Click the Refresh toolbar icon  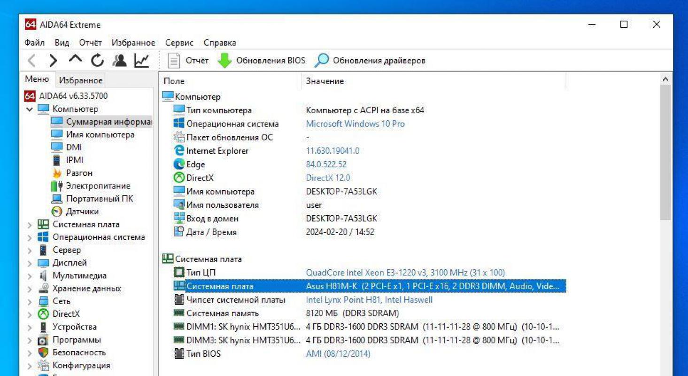(97, 61)
